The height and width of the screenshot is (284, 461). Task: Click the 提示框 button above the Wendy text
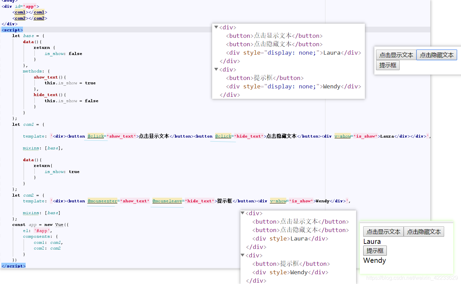(x=375, y=251)
